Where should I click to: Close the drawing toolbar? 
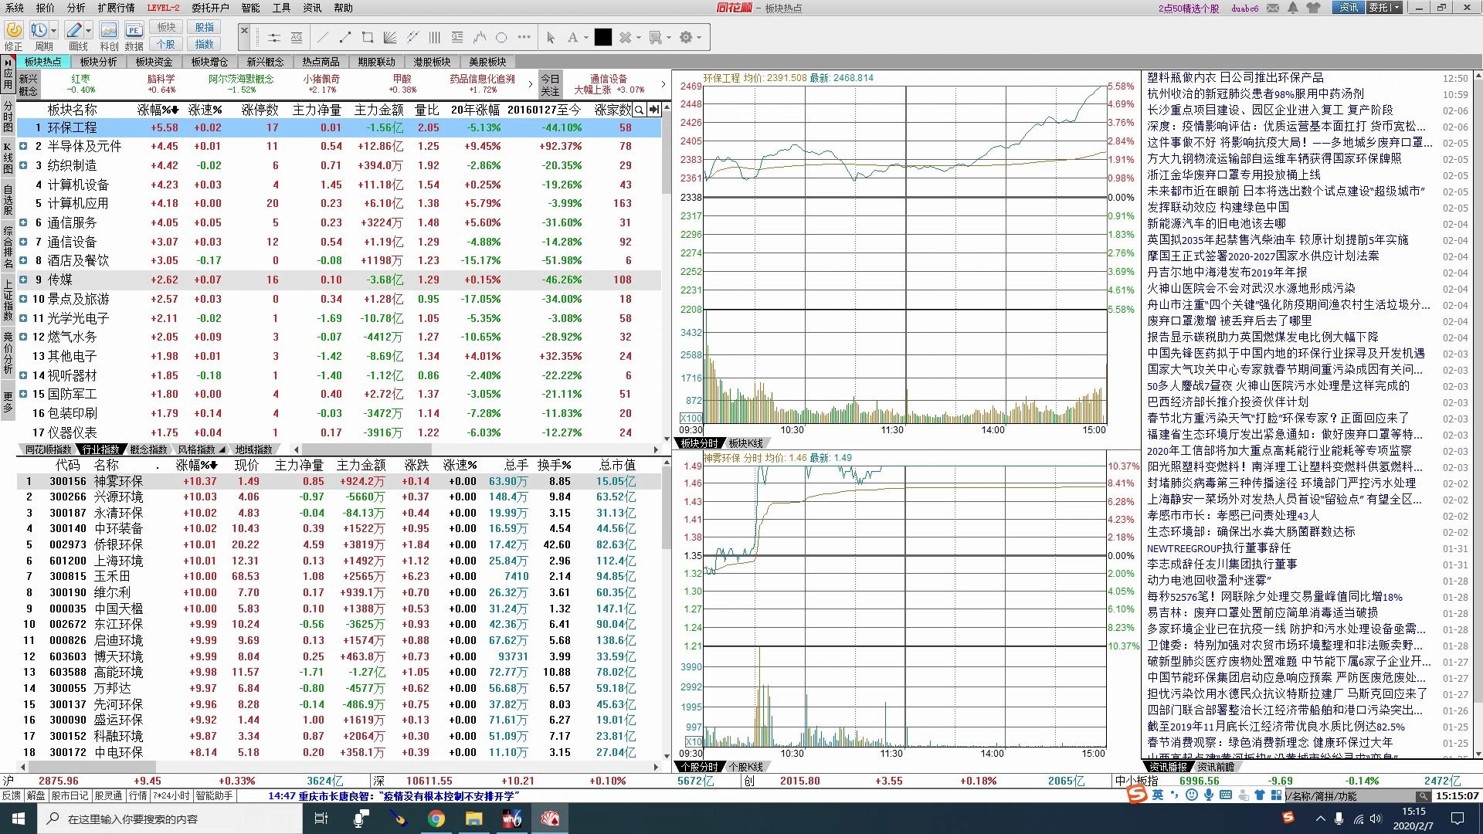coord(244,31)
